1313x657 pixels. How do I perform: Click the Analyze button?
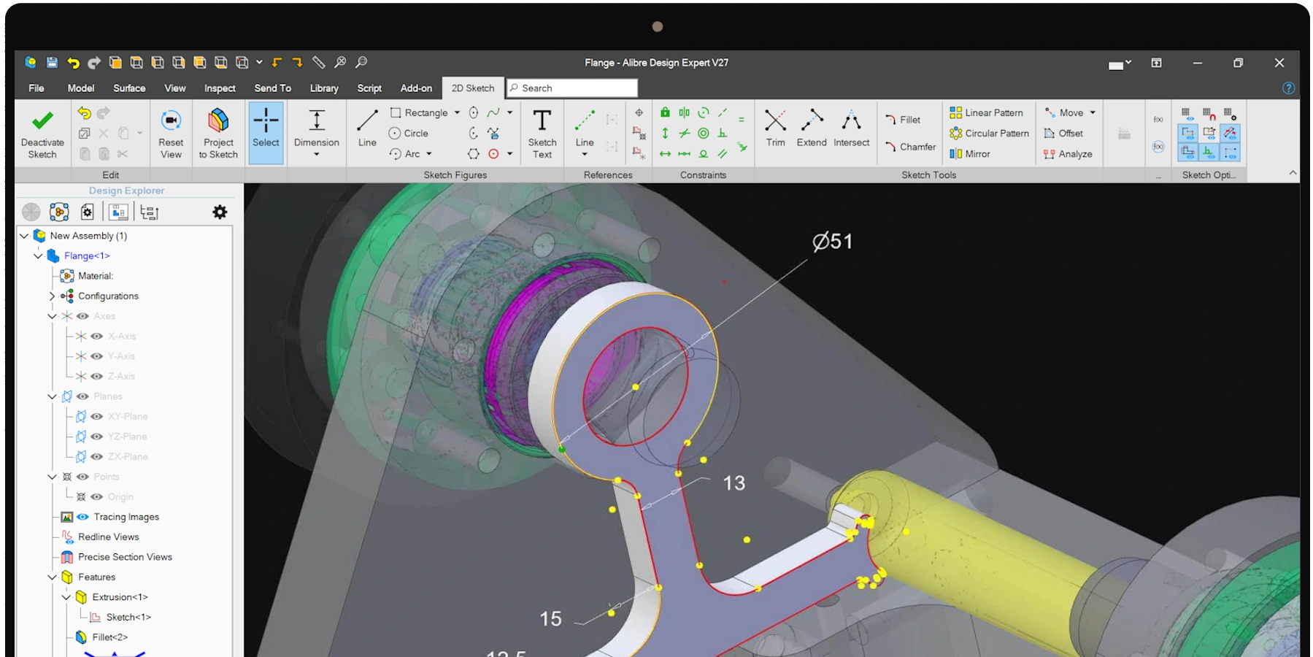[x=1068, y=154]
